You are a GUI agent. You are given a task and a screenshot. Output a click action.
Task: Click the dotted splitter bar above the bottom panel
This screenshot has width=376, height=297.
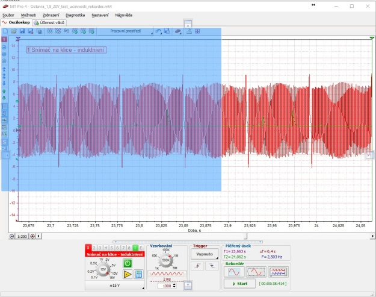(x=188, y=242)
